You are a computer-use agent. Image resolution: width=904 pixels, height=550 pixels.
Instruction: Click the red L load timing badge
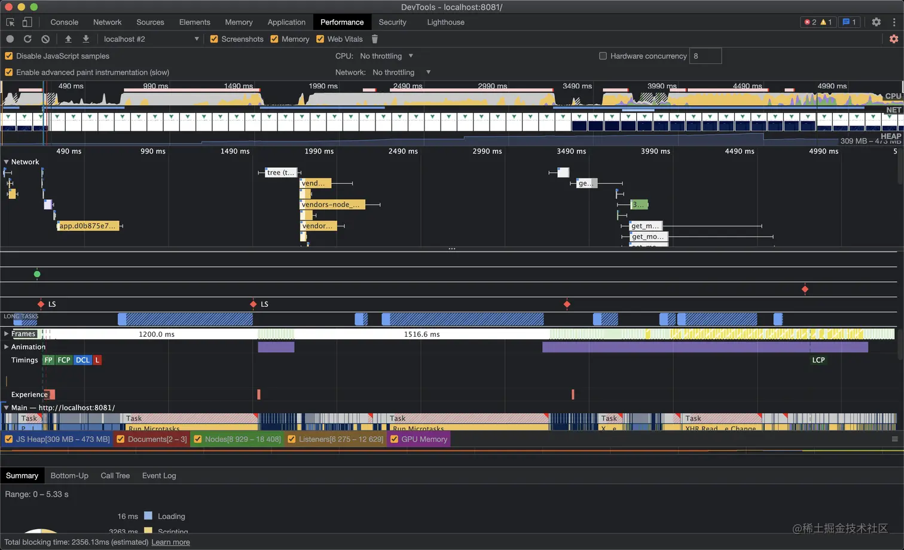(x=97, y=360)
